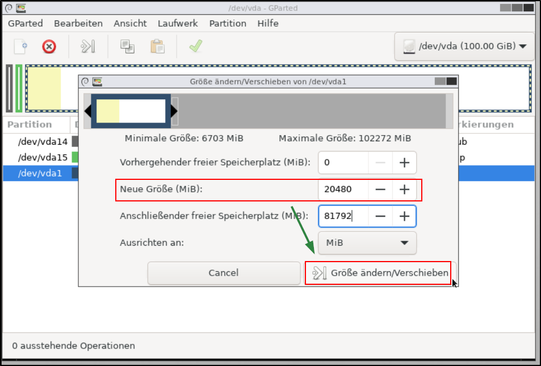Decrease Neue Größe with the minus button
541x366 pixels.
tap(380, 190)
